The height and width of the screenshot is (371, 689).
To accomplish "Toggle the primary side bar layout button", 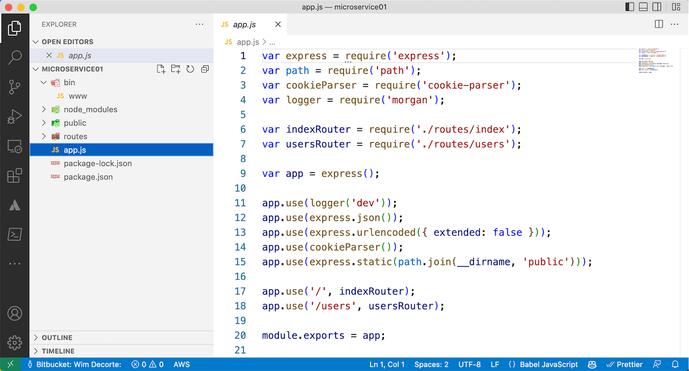I will 629,7.
